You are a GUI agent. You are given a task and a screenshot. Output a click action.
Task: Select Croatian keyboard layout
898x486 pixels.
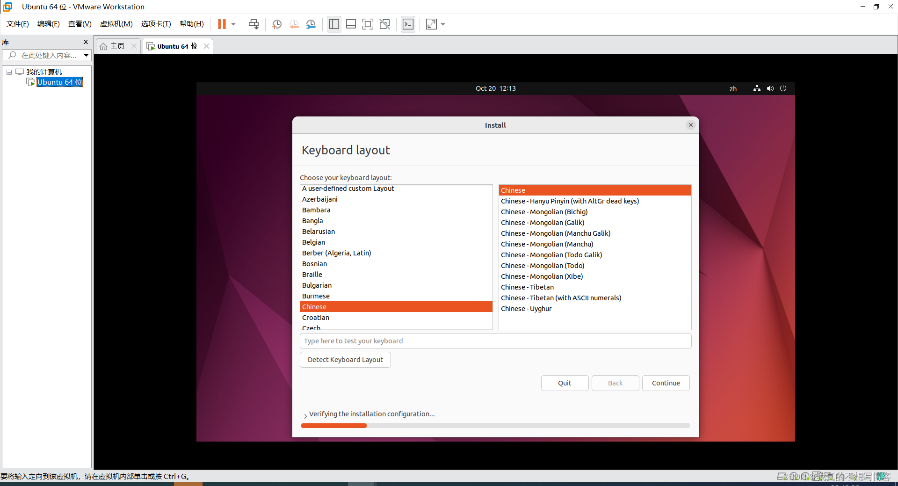tap(396, 318)
